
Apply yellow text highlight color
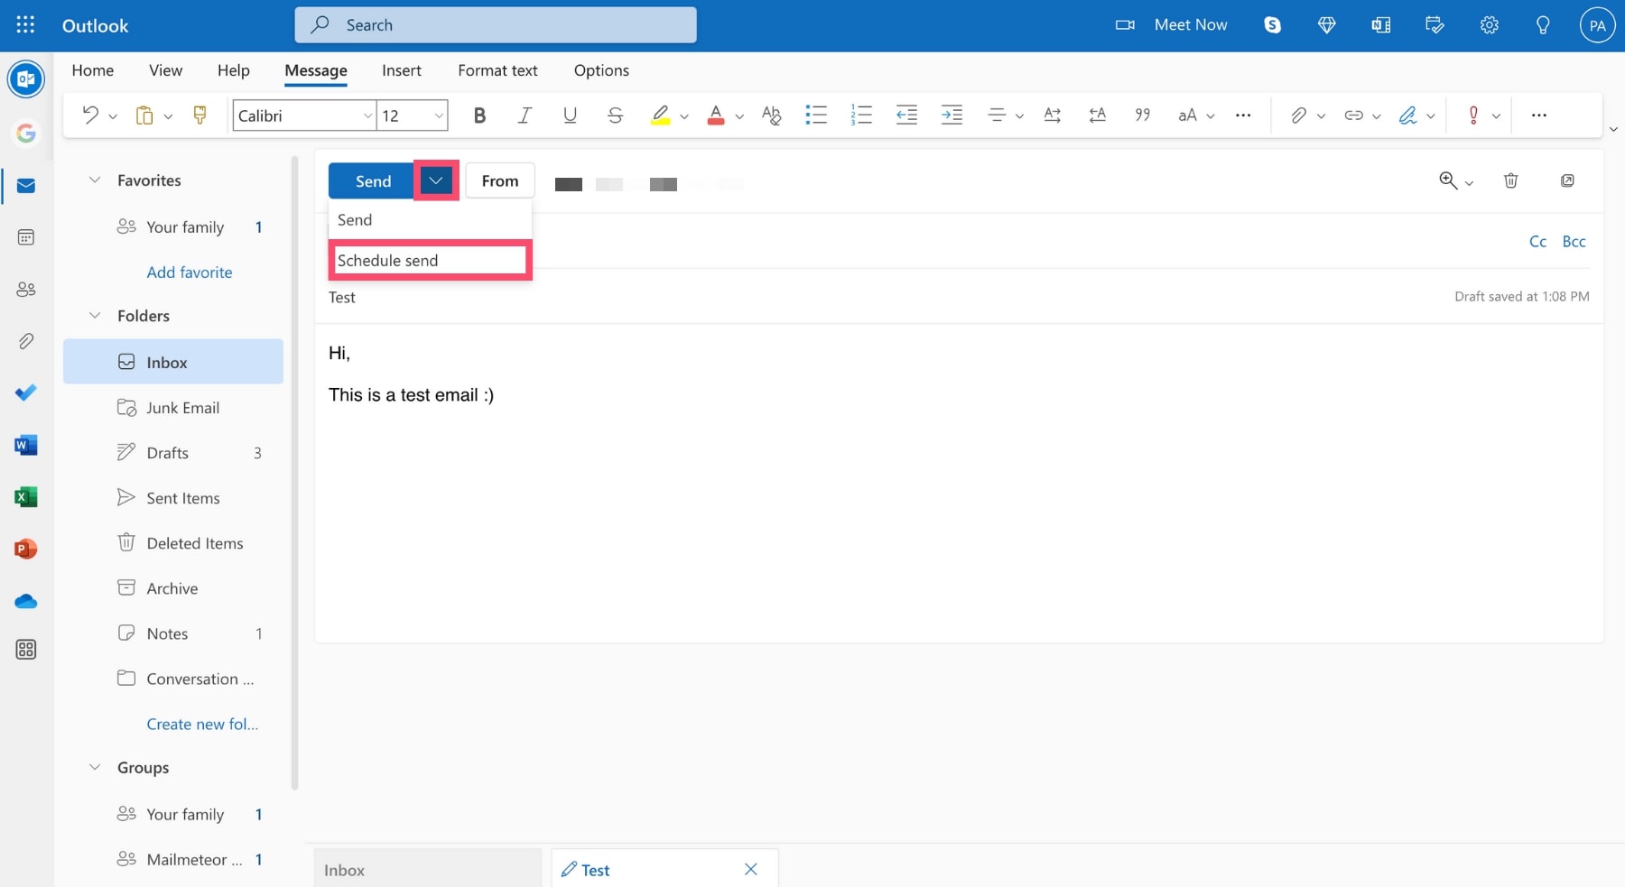(661, 115)
